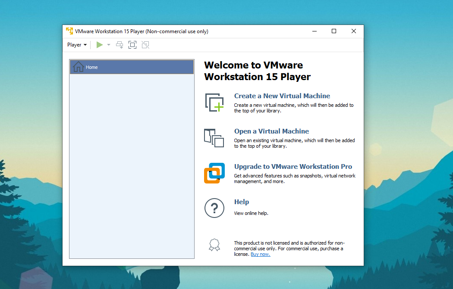Click text 'Open an existing virtual machine'
The width and height of the screenshot is (453, 289).
coord(268,140)
